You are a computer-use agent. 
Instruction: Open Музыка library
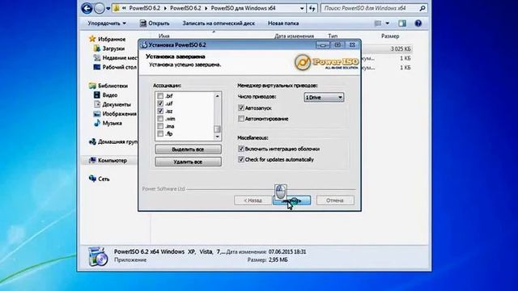[x=108, y=123]
